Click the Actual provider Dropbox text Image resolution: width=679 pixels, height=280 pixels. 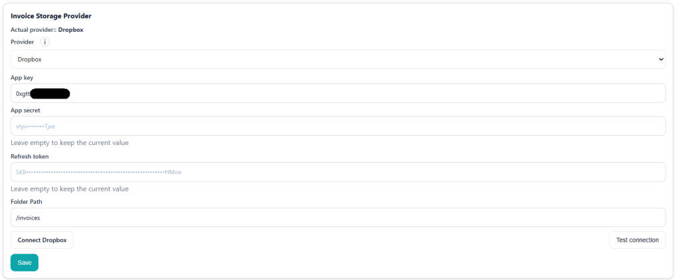pos(46,29)
